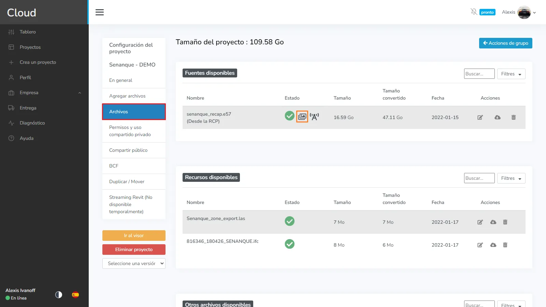Click the Buscar field in Fuentes disponibles
Image resolution: width=546 pixels, height=307 pixels.
pos(479,74)
